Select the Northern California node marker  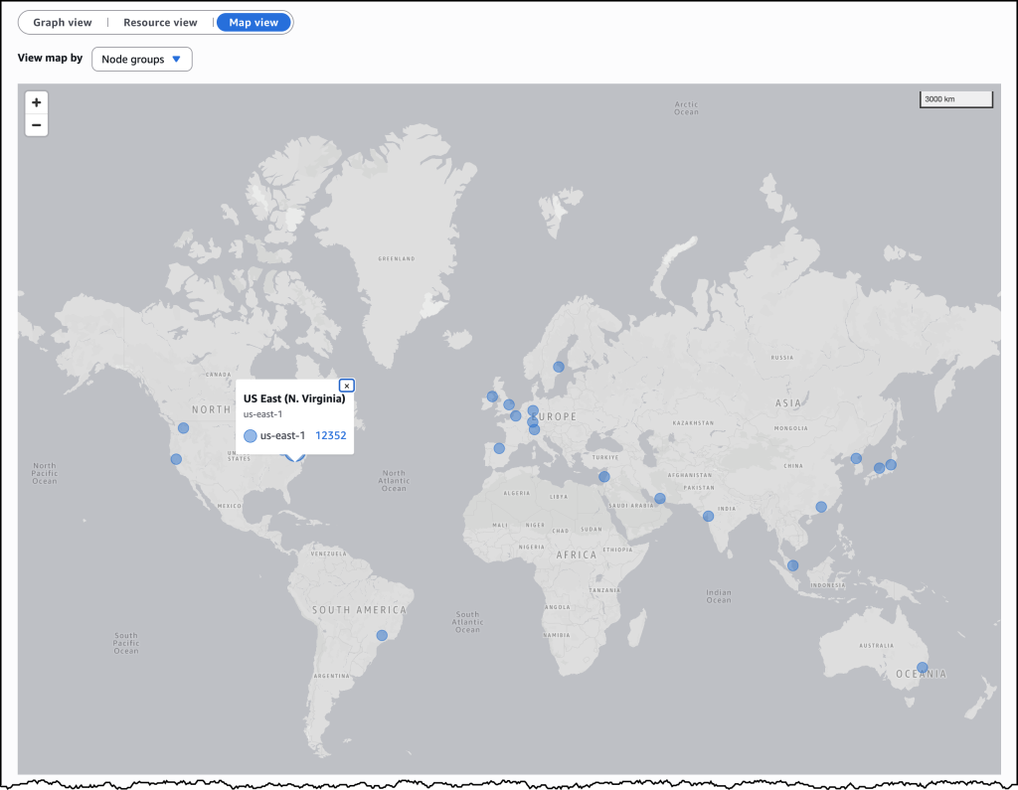176,459
